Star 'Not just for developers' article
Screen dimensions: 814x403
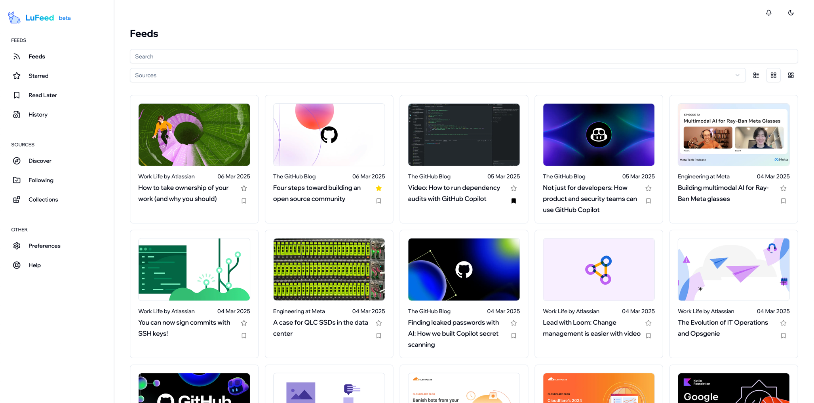pyautogui.click(x=648, y=188)
